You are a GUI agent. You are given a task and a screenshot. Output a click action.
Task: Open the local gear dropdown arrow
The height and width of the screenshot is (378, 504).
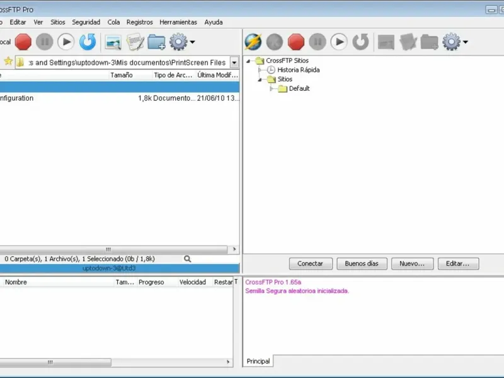pos(192,42)
